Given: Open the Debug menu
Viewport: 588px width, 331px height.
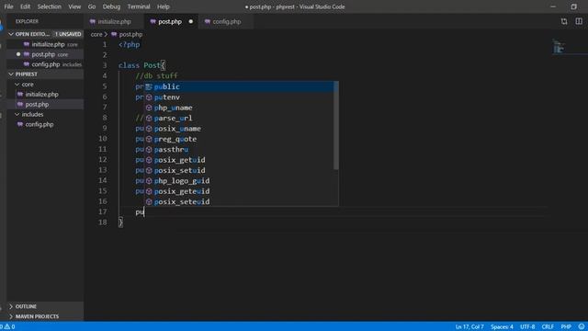Looking at the screenshot, I should click(111, 6).
